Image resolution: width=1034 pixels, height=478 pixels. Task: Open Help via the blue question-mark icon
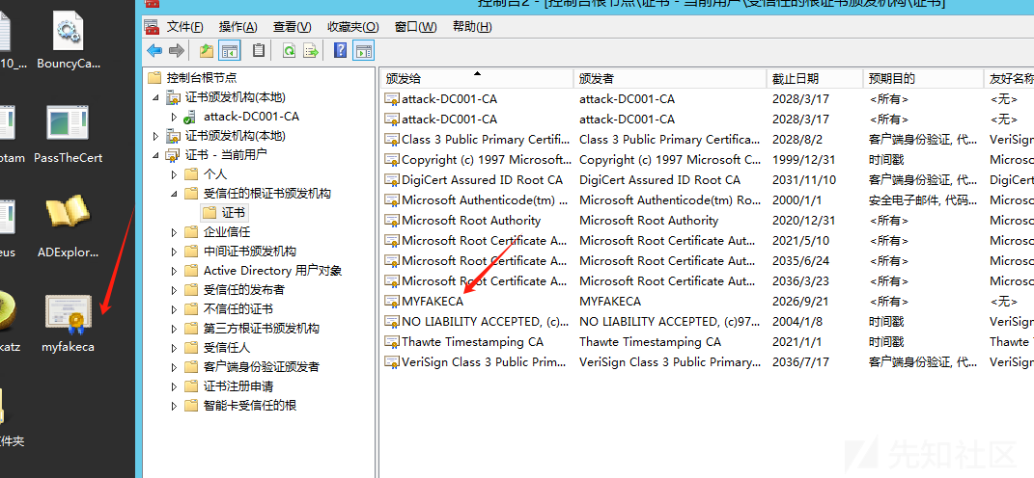coord(340,50)
